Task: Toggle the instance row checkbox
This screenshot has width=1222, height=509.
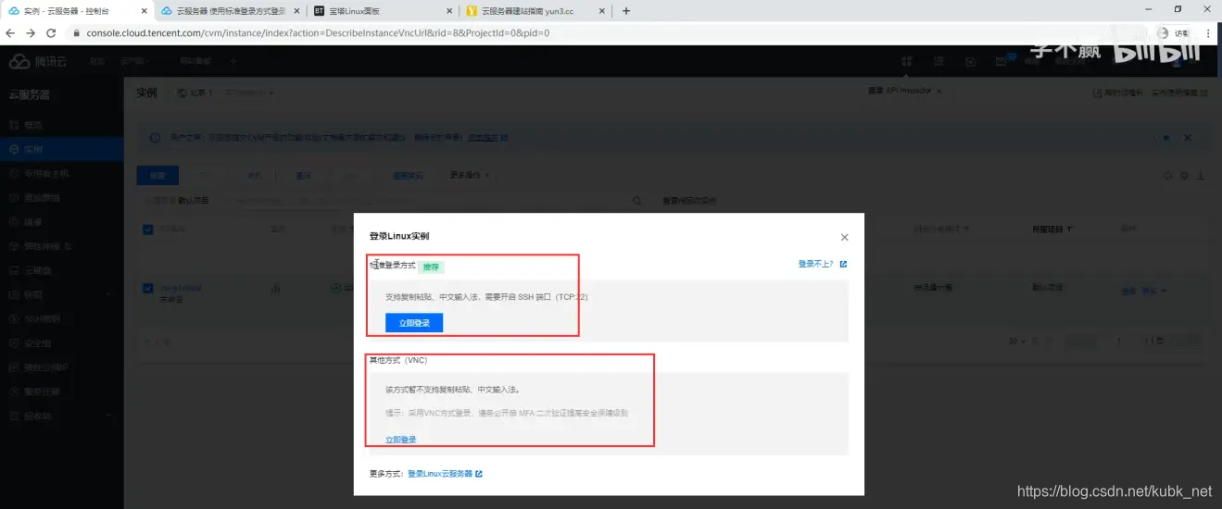Action: pos(148,288)
